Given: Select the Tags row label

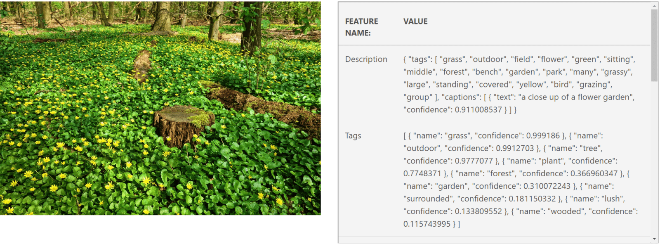Looking at the screenshot, I should pos(353,136).
